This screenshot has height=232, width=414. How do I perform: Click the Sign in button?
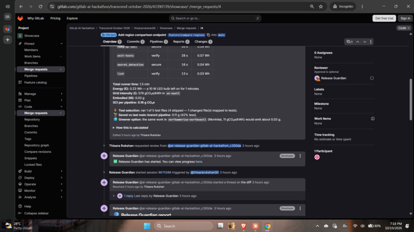[x=405, y=18]
